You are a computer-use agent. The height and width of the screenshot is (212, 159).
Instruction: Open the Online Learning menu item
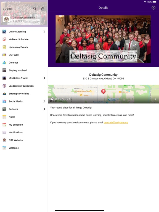pos(24,32)
